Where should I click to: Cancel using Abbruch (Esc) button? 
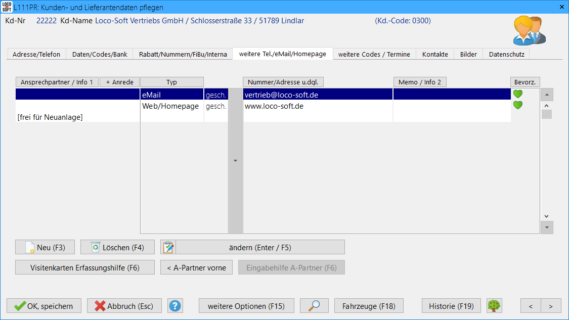pos(124,306)
